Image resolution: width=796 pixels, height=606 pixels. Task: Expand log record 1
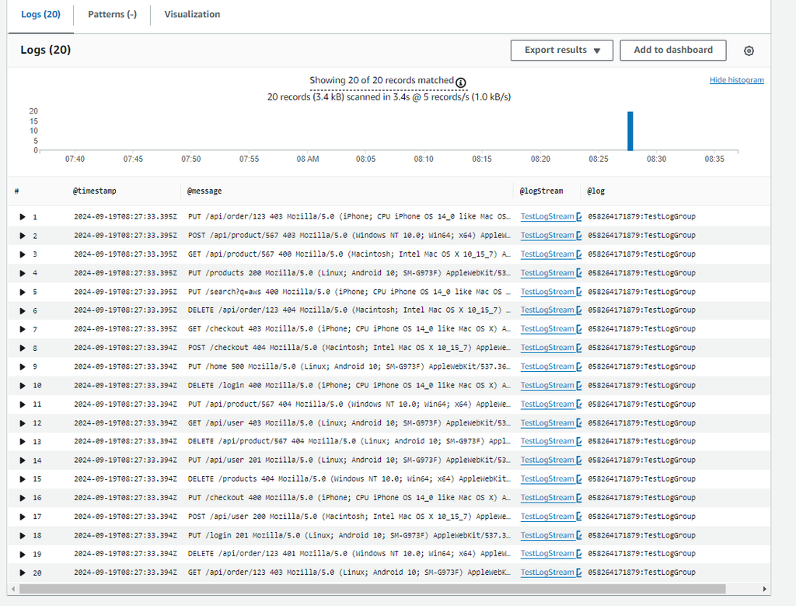click(22, 216)
